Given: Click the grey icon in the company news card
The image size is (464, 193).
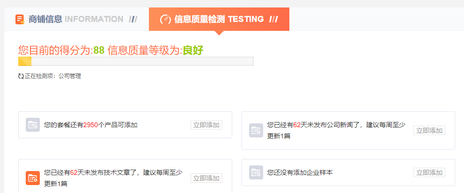Looking at the screenshot, I should coord(256,130).
